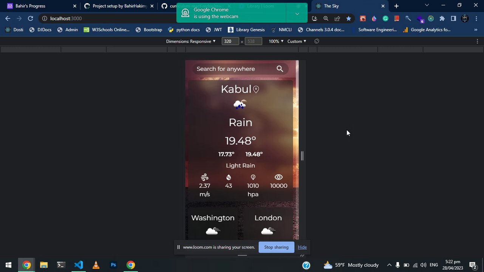The image size is (484, 272).
Task: Open the terminal icon in the taskbar
Action: tap(61, 265)
